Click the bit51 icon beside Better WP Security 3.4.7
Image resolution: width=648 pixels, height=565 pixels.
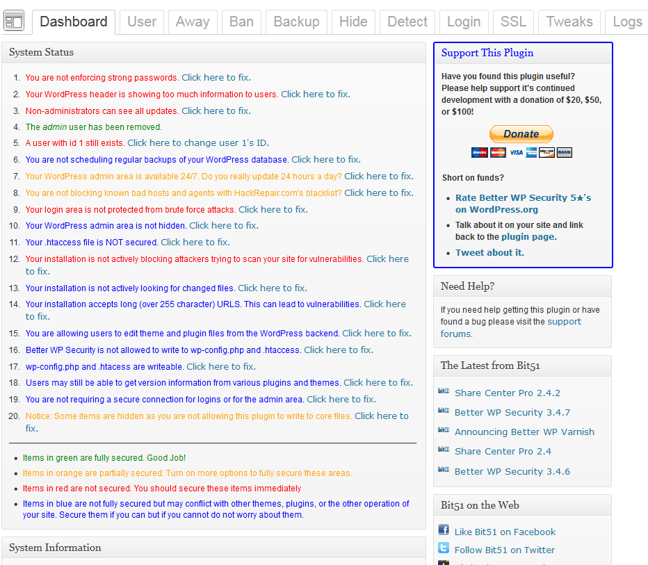444,410
